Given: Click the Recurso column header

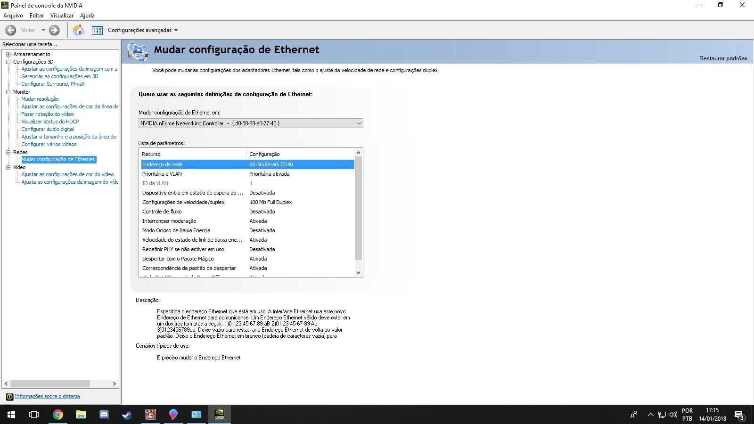Looking at the screenshot, I should click(x=193, y=154).
